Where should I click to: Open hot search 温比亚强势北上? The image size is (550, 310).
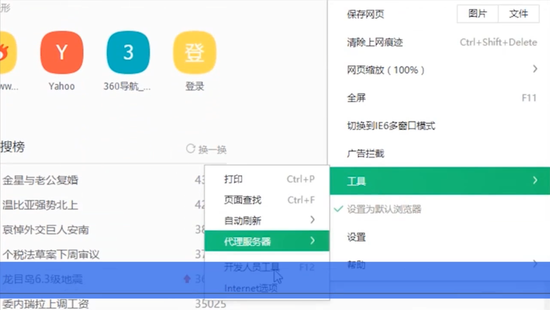click(40, 205)
